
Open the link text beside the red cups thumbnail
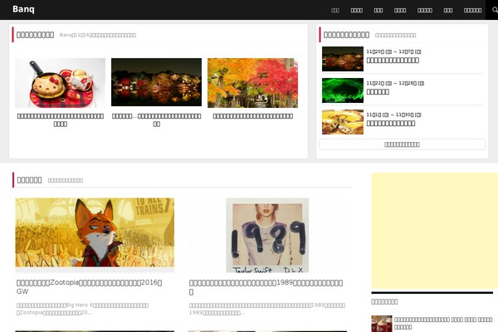(x=443, y=323)
